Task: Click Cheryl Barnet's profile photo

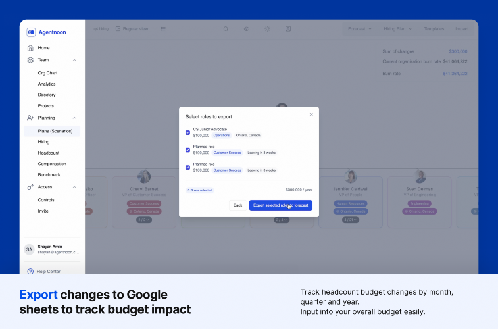Action: [x=144, y=176]
